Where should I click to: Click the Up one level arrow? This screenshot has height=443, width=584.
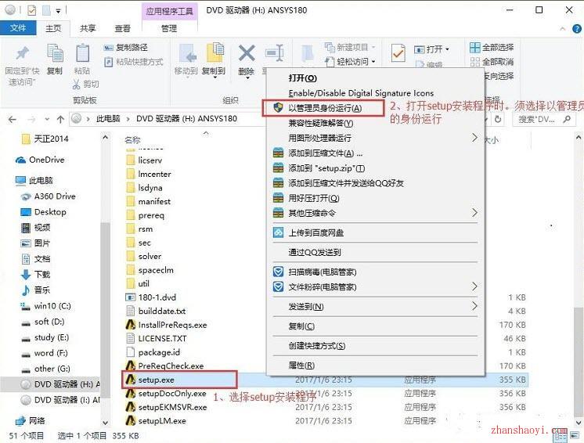(60, 119)
